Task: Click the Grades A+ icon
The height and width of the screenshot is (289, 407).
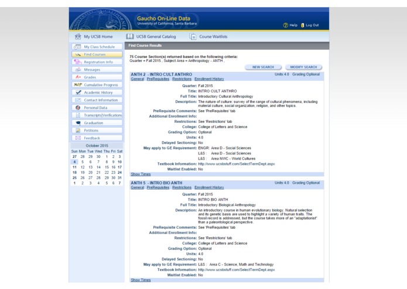Action: 78,77
